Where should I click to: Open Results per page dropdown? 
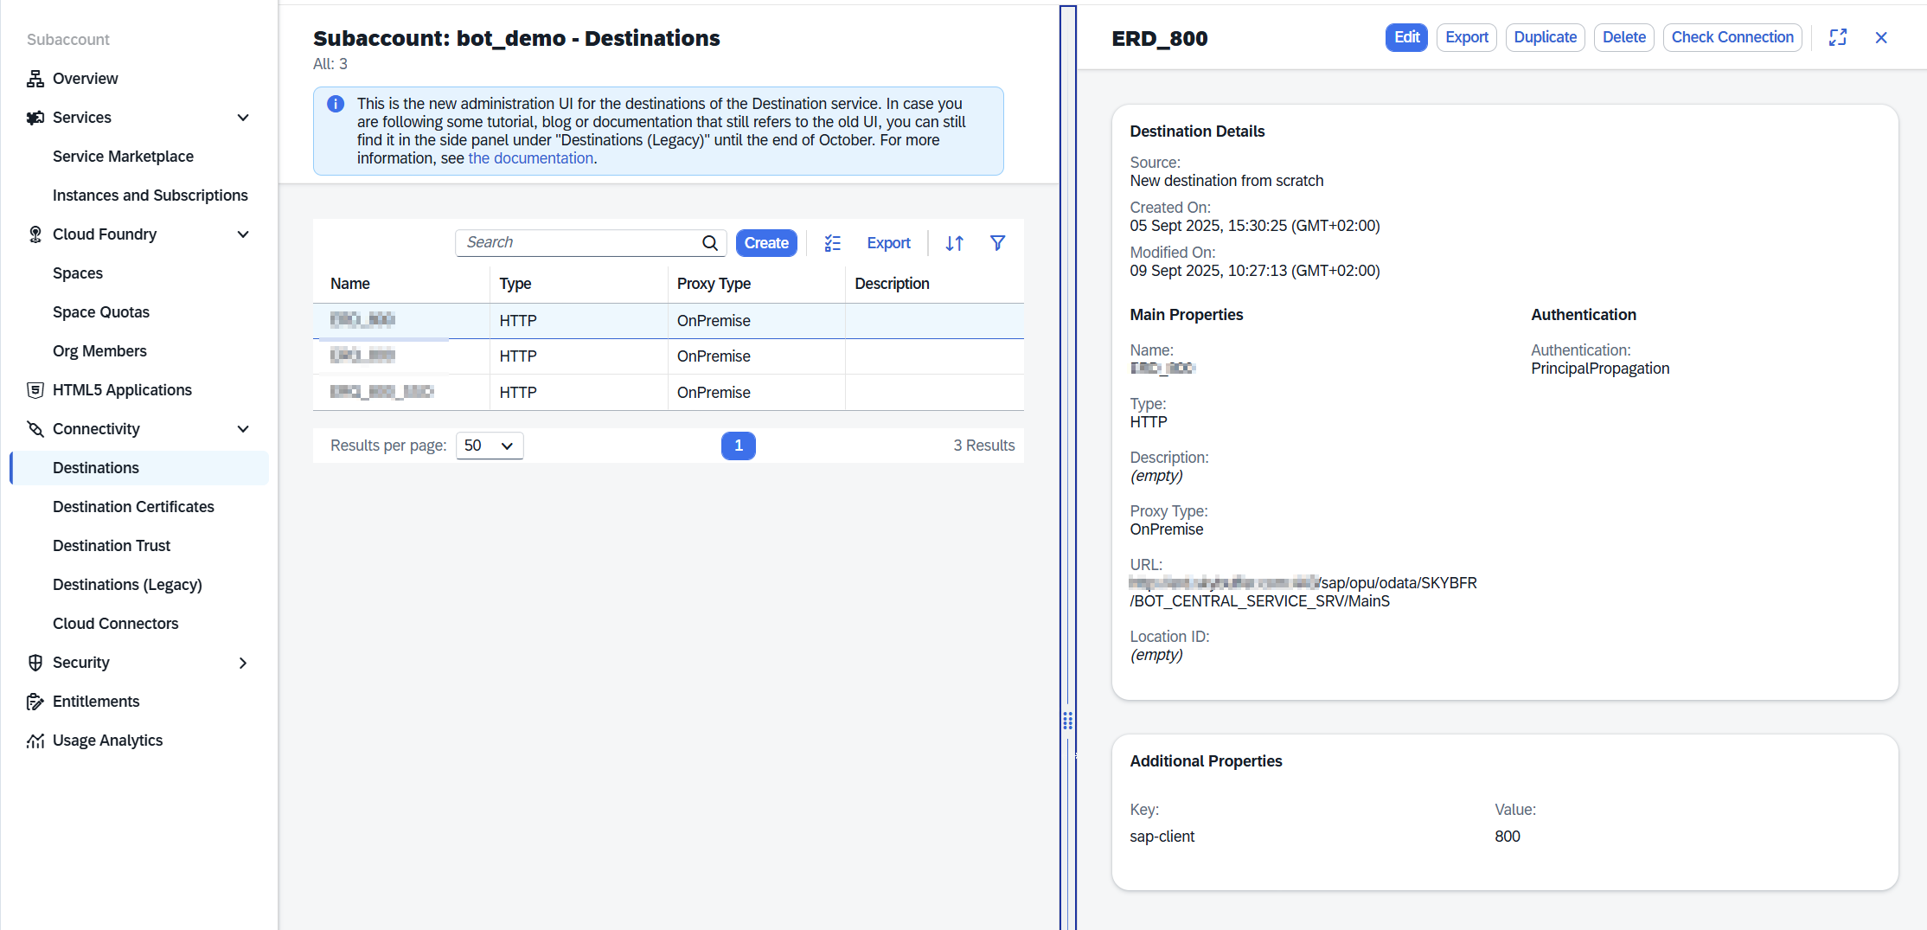[490, 446]
